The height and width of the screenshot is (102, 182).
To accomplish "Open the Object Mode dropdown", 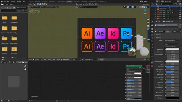I will pyautogui.click(x=35, y=7).
